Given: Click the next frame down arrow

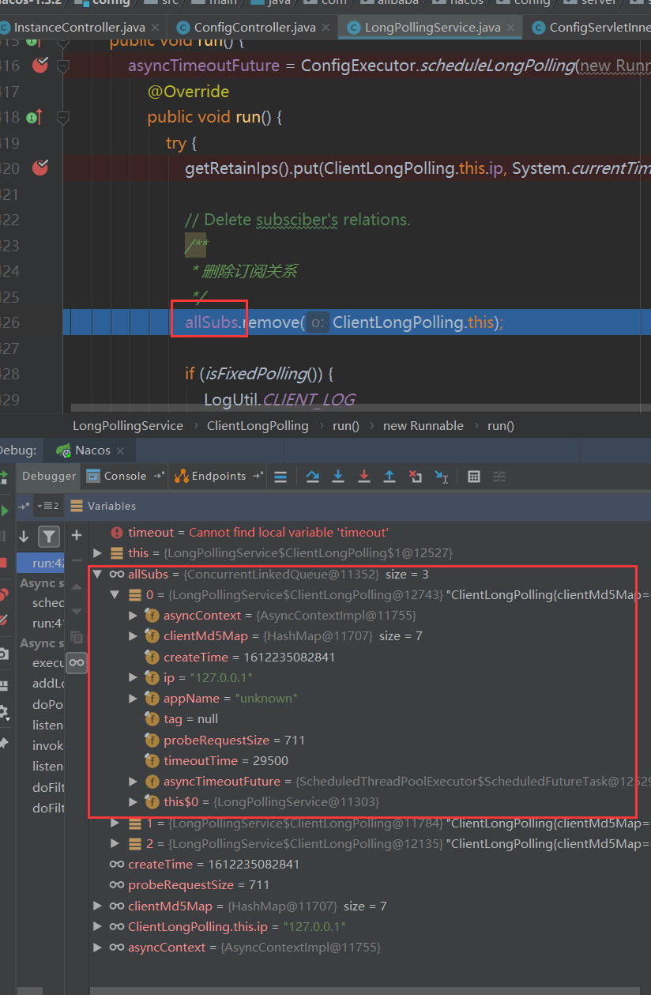Looking at the screenshot, I should [24, 537].
